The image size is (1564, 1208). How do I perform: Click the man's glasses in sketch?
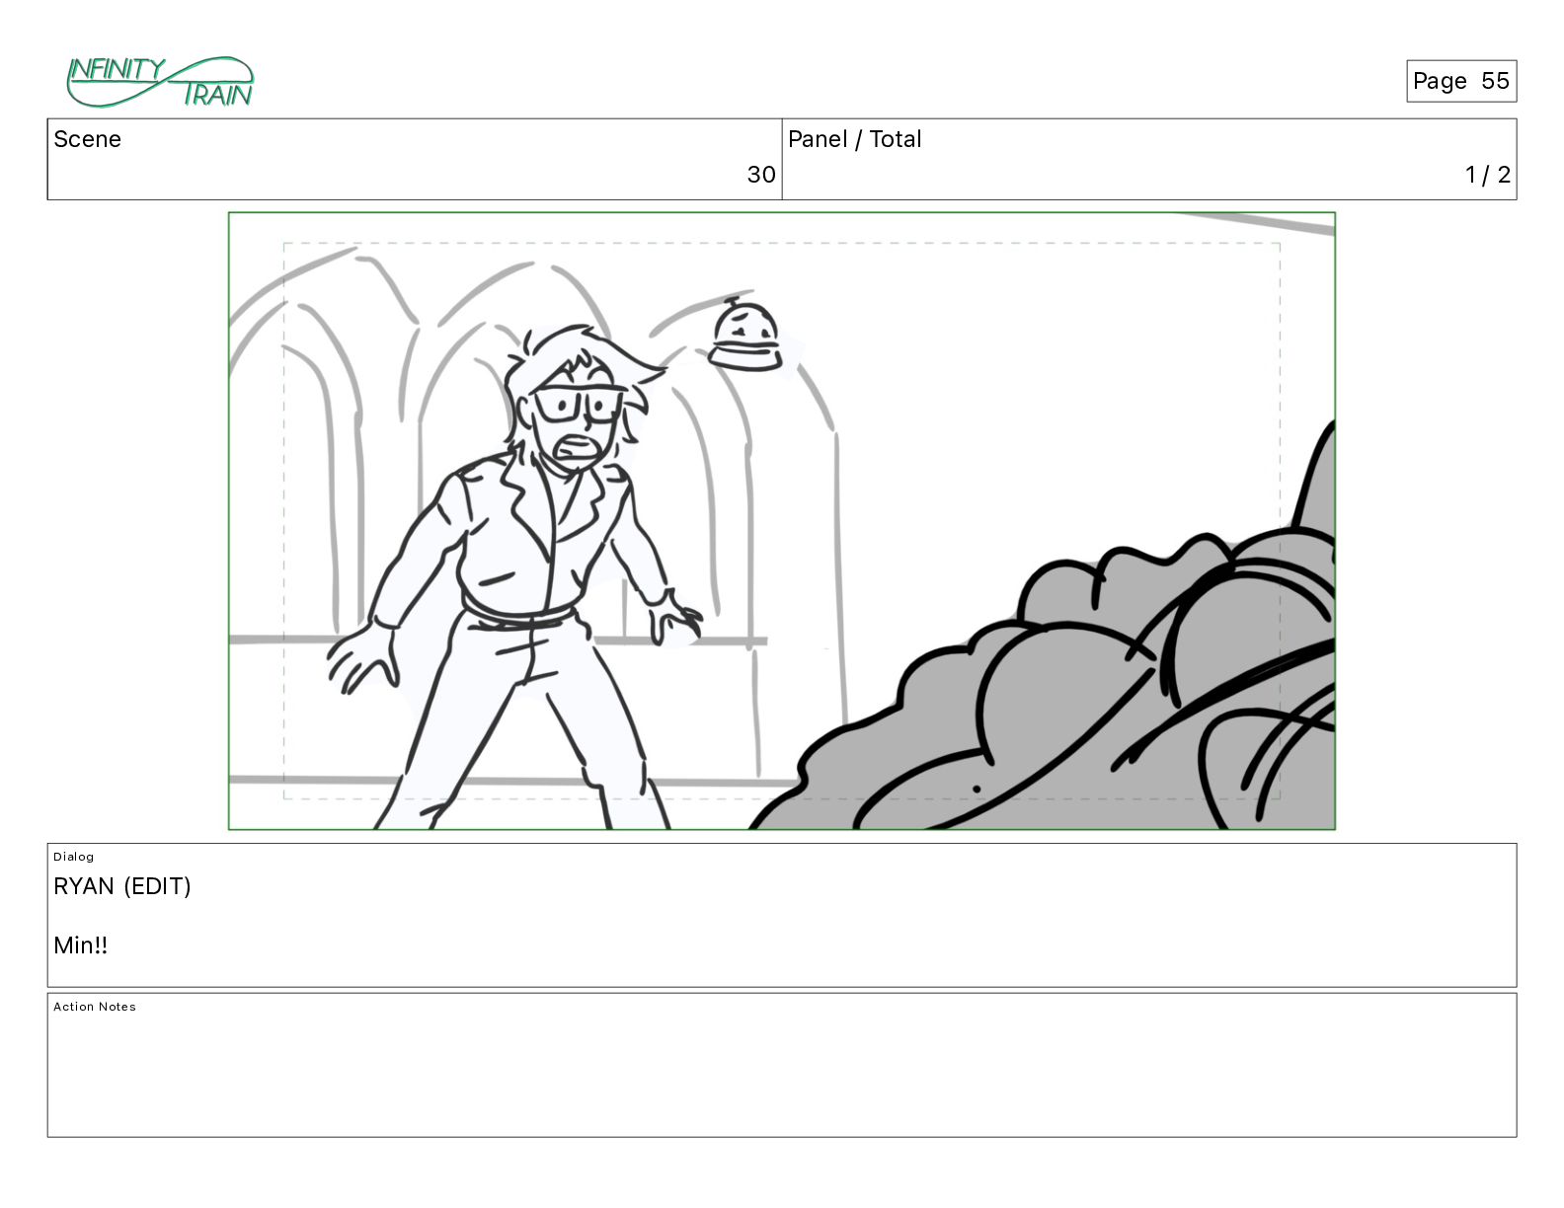click(581, 405)
